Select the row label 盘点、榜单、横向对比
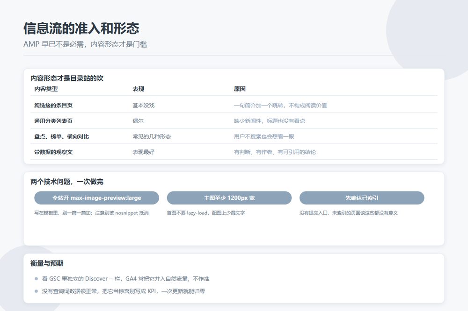Viewport: 468px width, 311px height. pos(61,136)
